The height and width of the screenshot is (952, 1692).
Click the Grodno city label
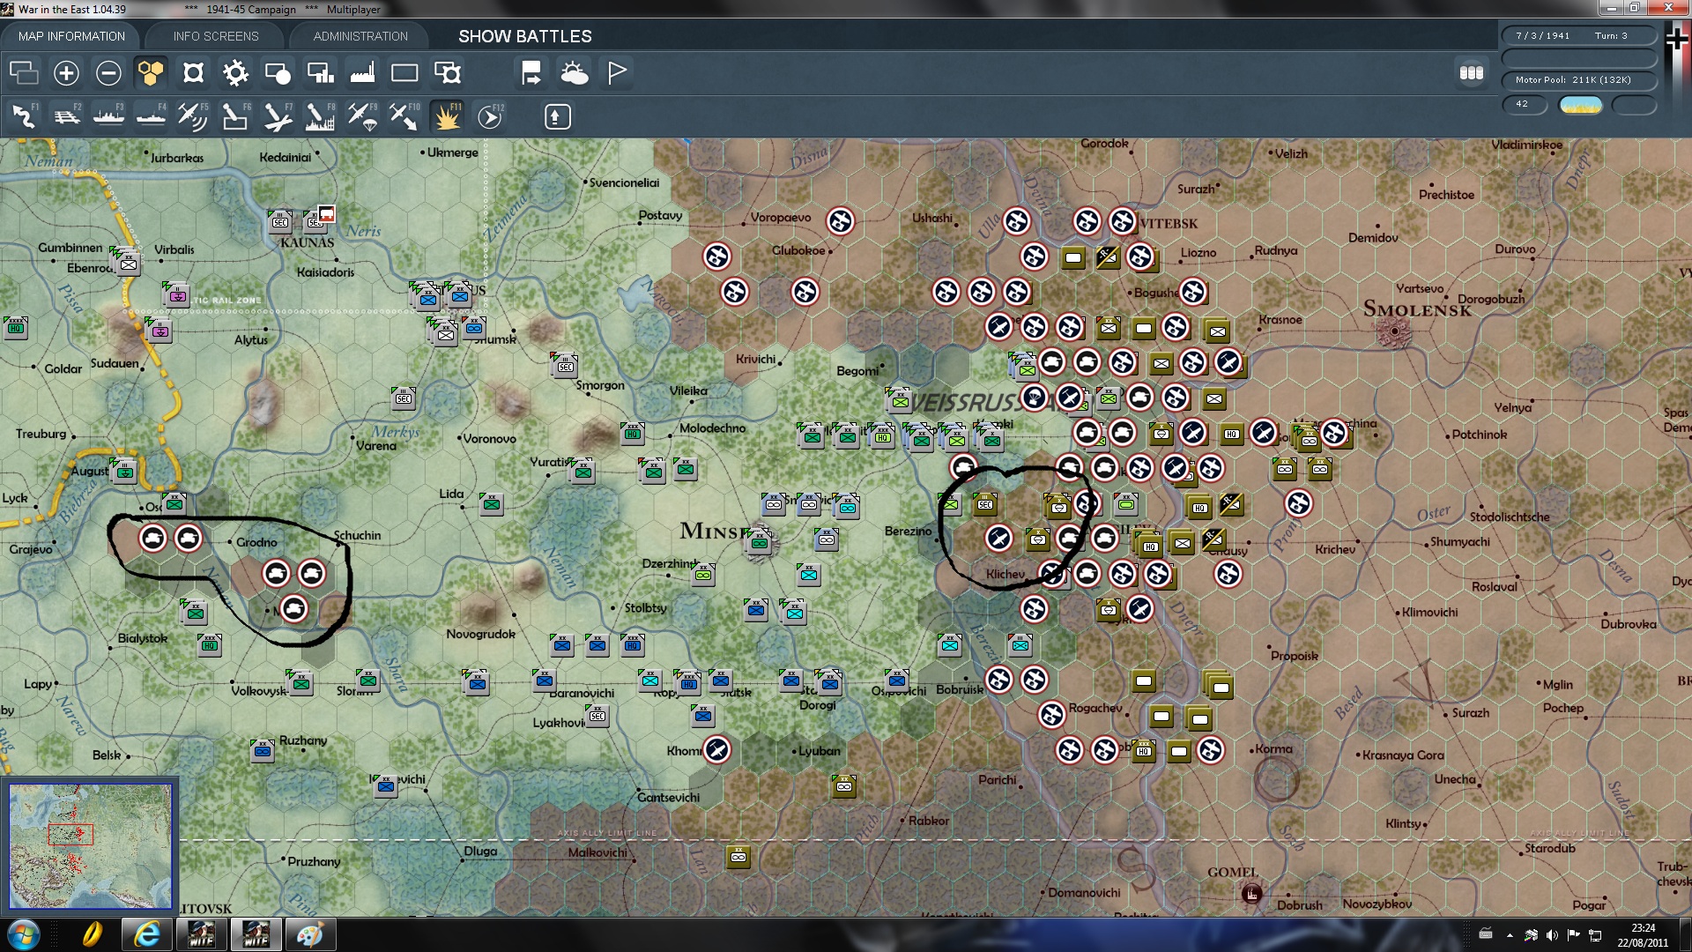[256, 542]
